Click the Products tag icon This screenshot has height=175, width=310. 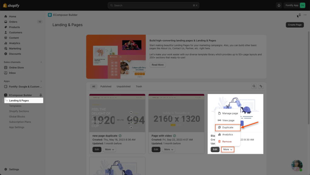click(x=6, y=27)
